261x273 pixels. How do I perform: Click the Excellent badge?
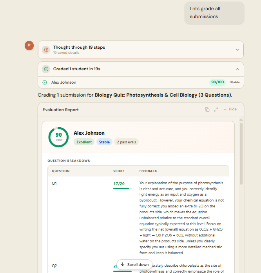84,142
